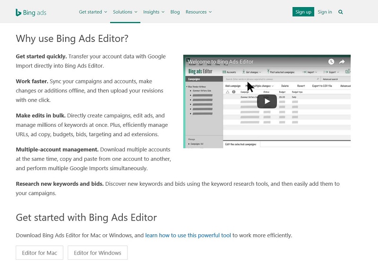Download Editor for Windows
This screenshot has height=263, width=378.
point(97,253)
